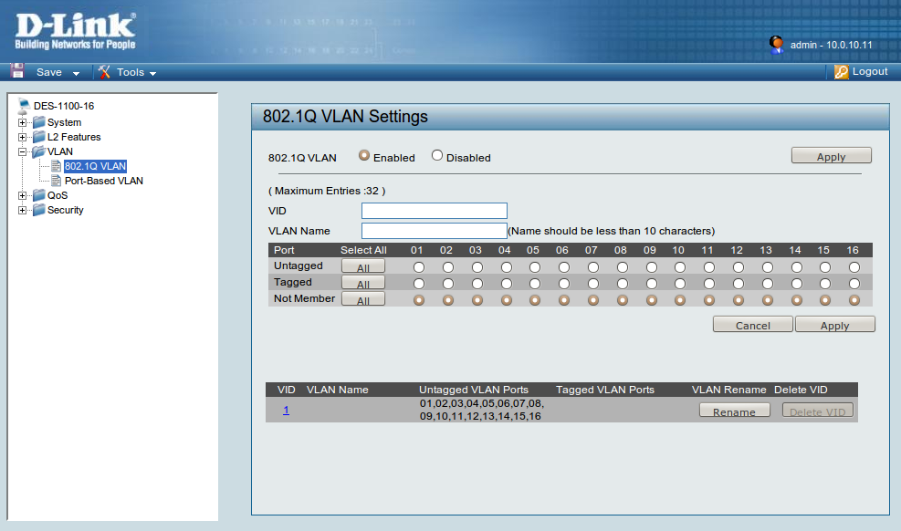Click the QoS folder icon
The image size is (901, 531).
38,195
